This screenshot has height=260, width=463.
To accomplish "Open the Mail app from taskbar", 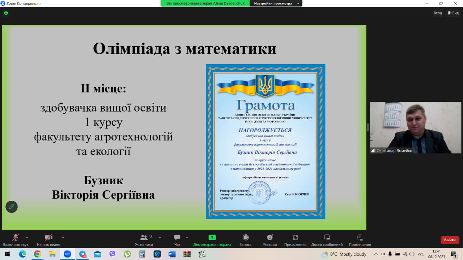I will 97,254.
